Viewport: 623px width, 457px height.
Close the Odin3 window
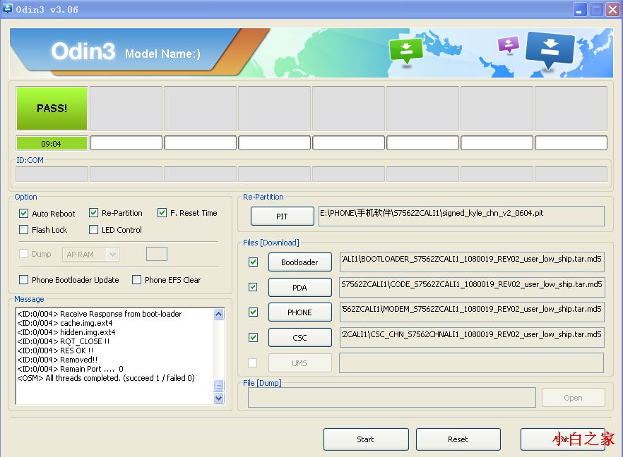tap(612, 9)
